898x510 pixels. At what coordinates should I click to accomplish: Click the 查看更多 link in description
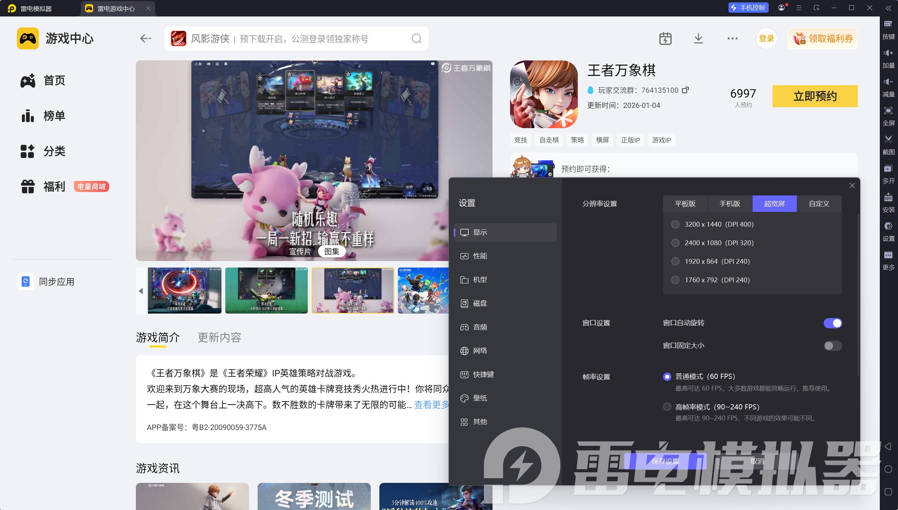pyautogui.click(x=432, y=405)
